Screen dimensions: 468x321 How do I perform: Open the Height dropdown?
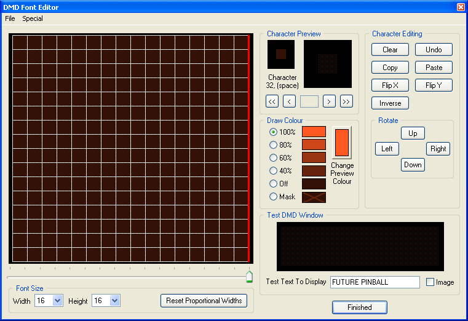click(114, 301)
